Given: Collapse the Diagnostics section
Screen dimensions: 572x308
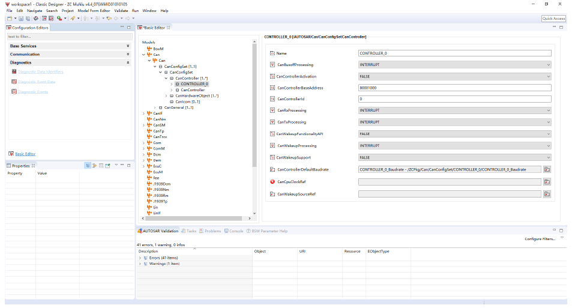Looking at the screenshot, I should pos(128,62).
